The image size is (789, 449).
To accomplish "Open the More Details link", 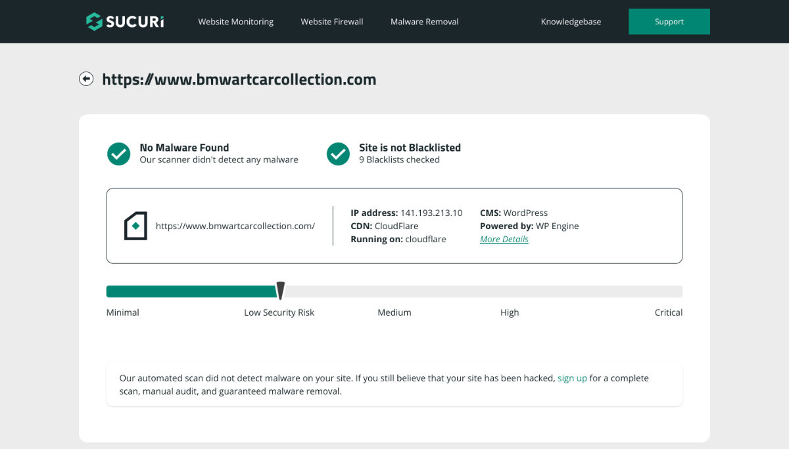I will coord(504,239).
